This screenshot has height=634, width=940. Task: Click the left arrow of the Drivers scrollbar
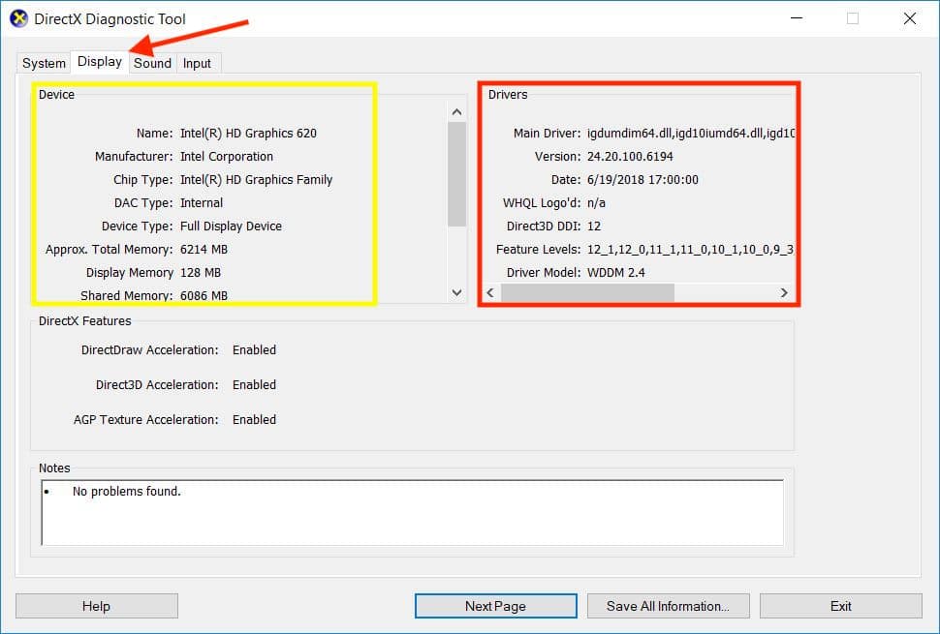490,292
